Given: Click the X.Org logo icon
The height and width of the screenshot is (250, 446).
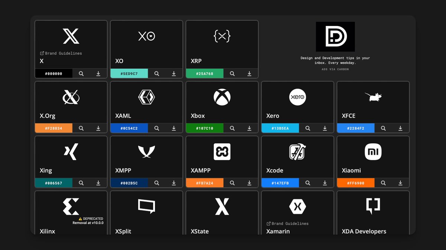Looking at the screenshot, I should pyautogui.click(x=71, y=97).
